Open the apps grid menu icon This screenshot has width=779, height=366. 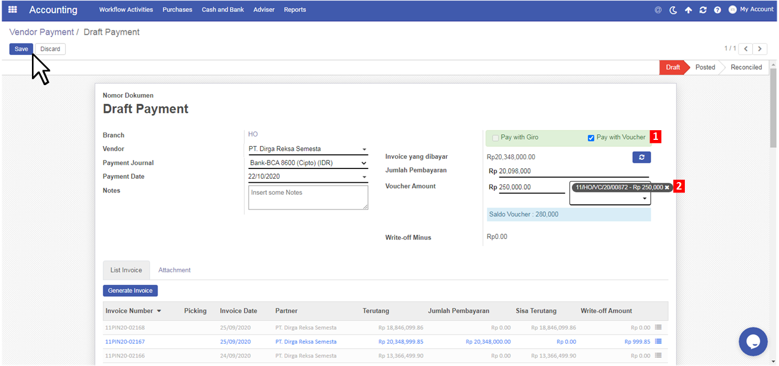13,10
